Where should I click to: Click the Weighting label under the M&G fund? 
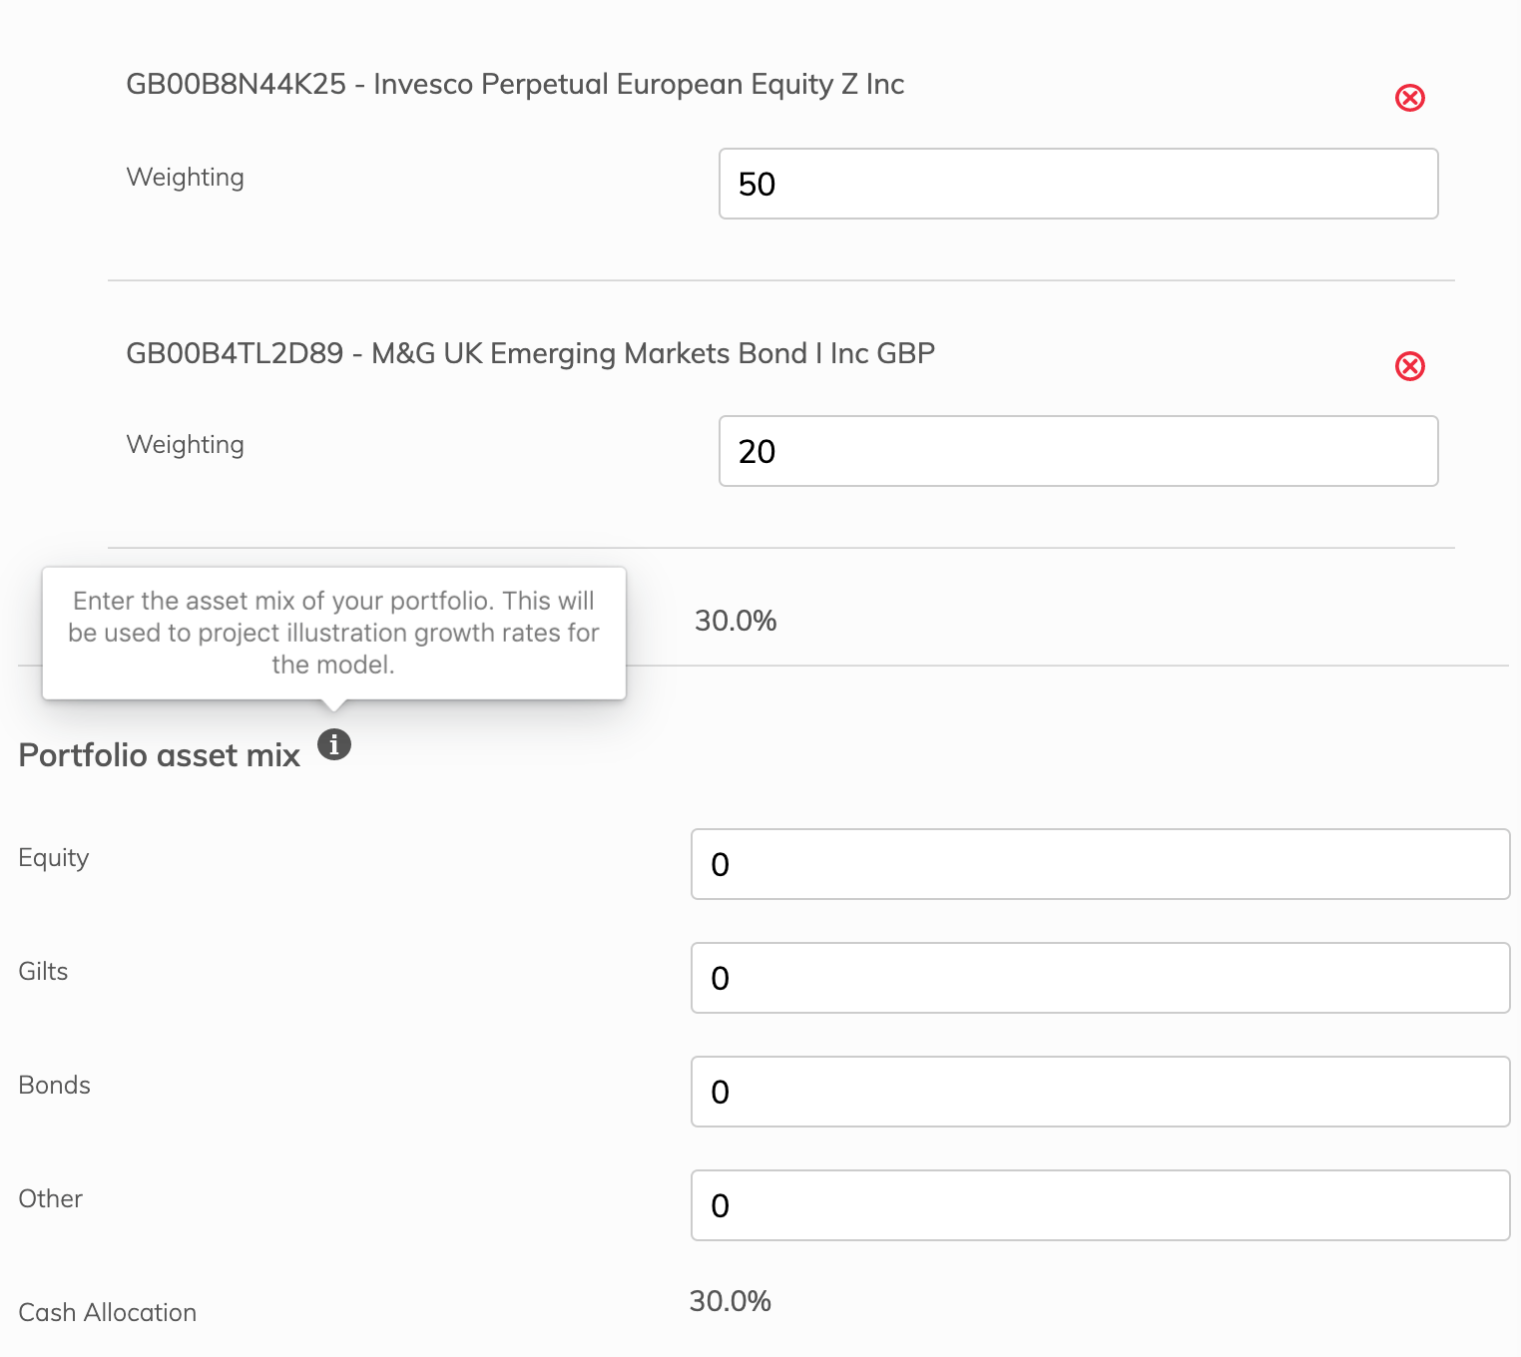coord(186,445)
